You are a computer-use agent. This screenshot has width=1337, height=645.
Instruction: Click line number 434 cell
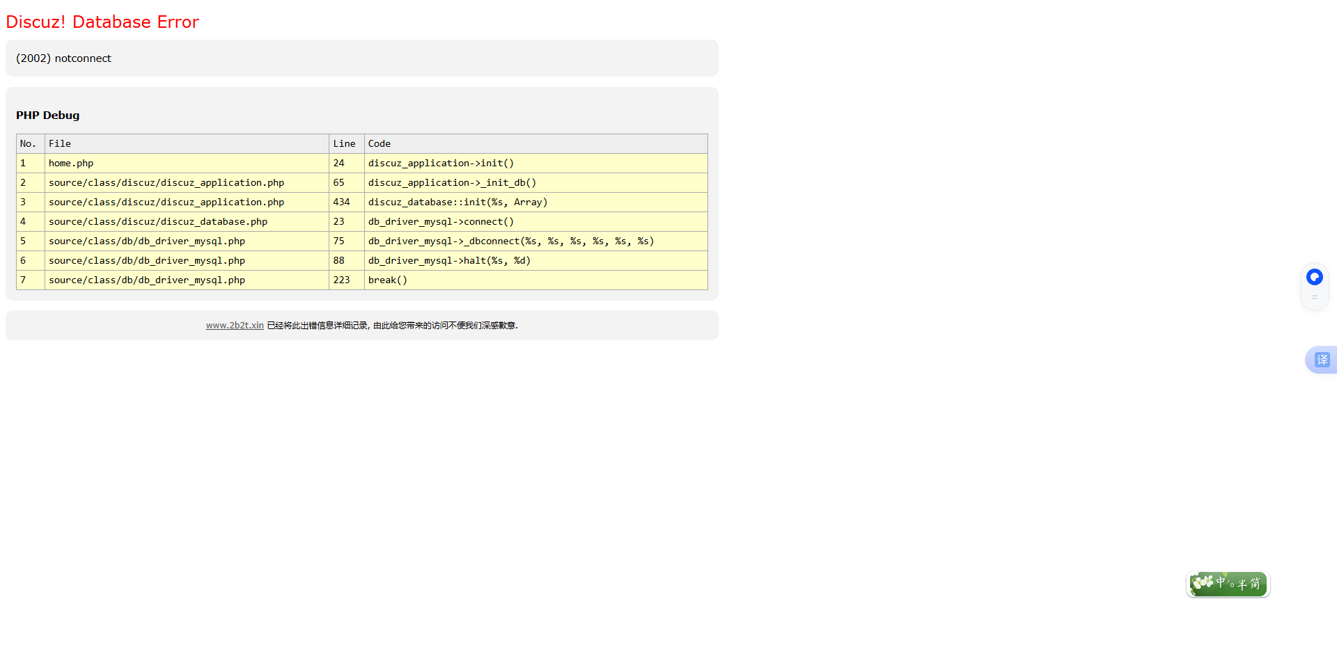coord(341,202)
